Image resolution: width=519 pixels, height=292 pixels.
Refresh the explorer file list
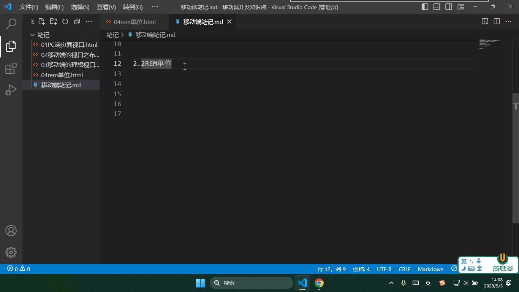[65, 22]
